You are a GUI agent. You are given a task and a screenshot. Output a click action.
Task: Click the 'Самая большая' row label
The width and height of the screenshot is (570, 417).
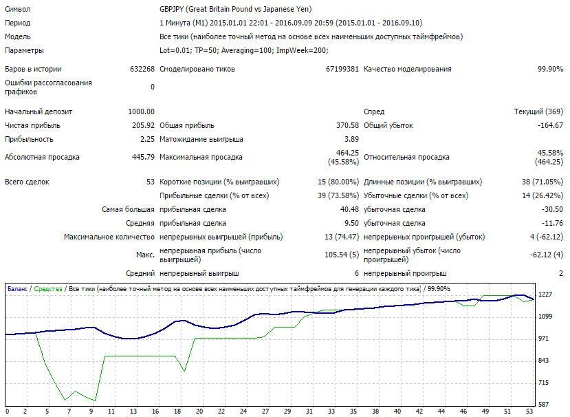[x=129, y=210]
